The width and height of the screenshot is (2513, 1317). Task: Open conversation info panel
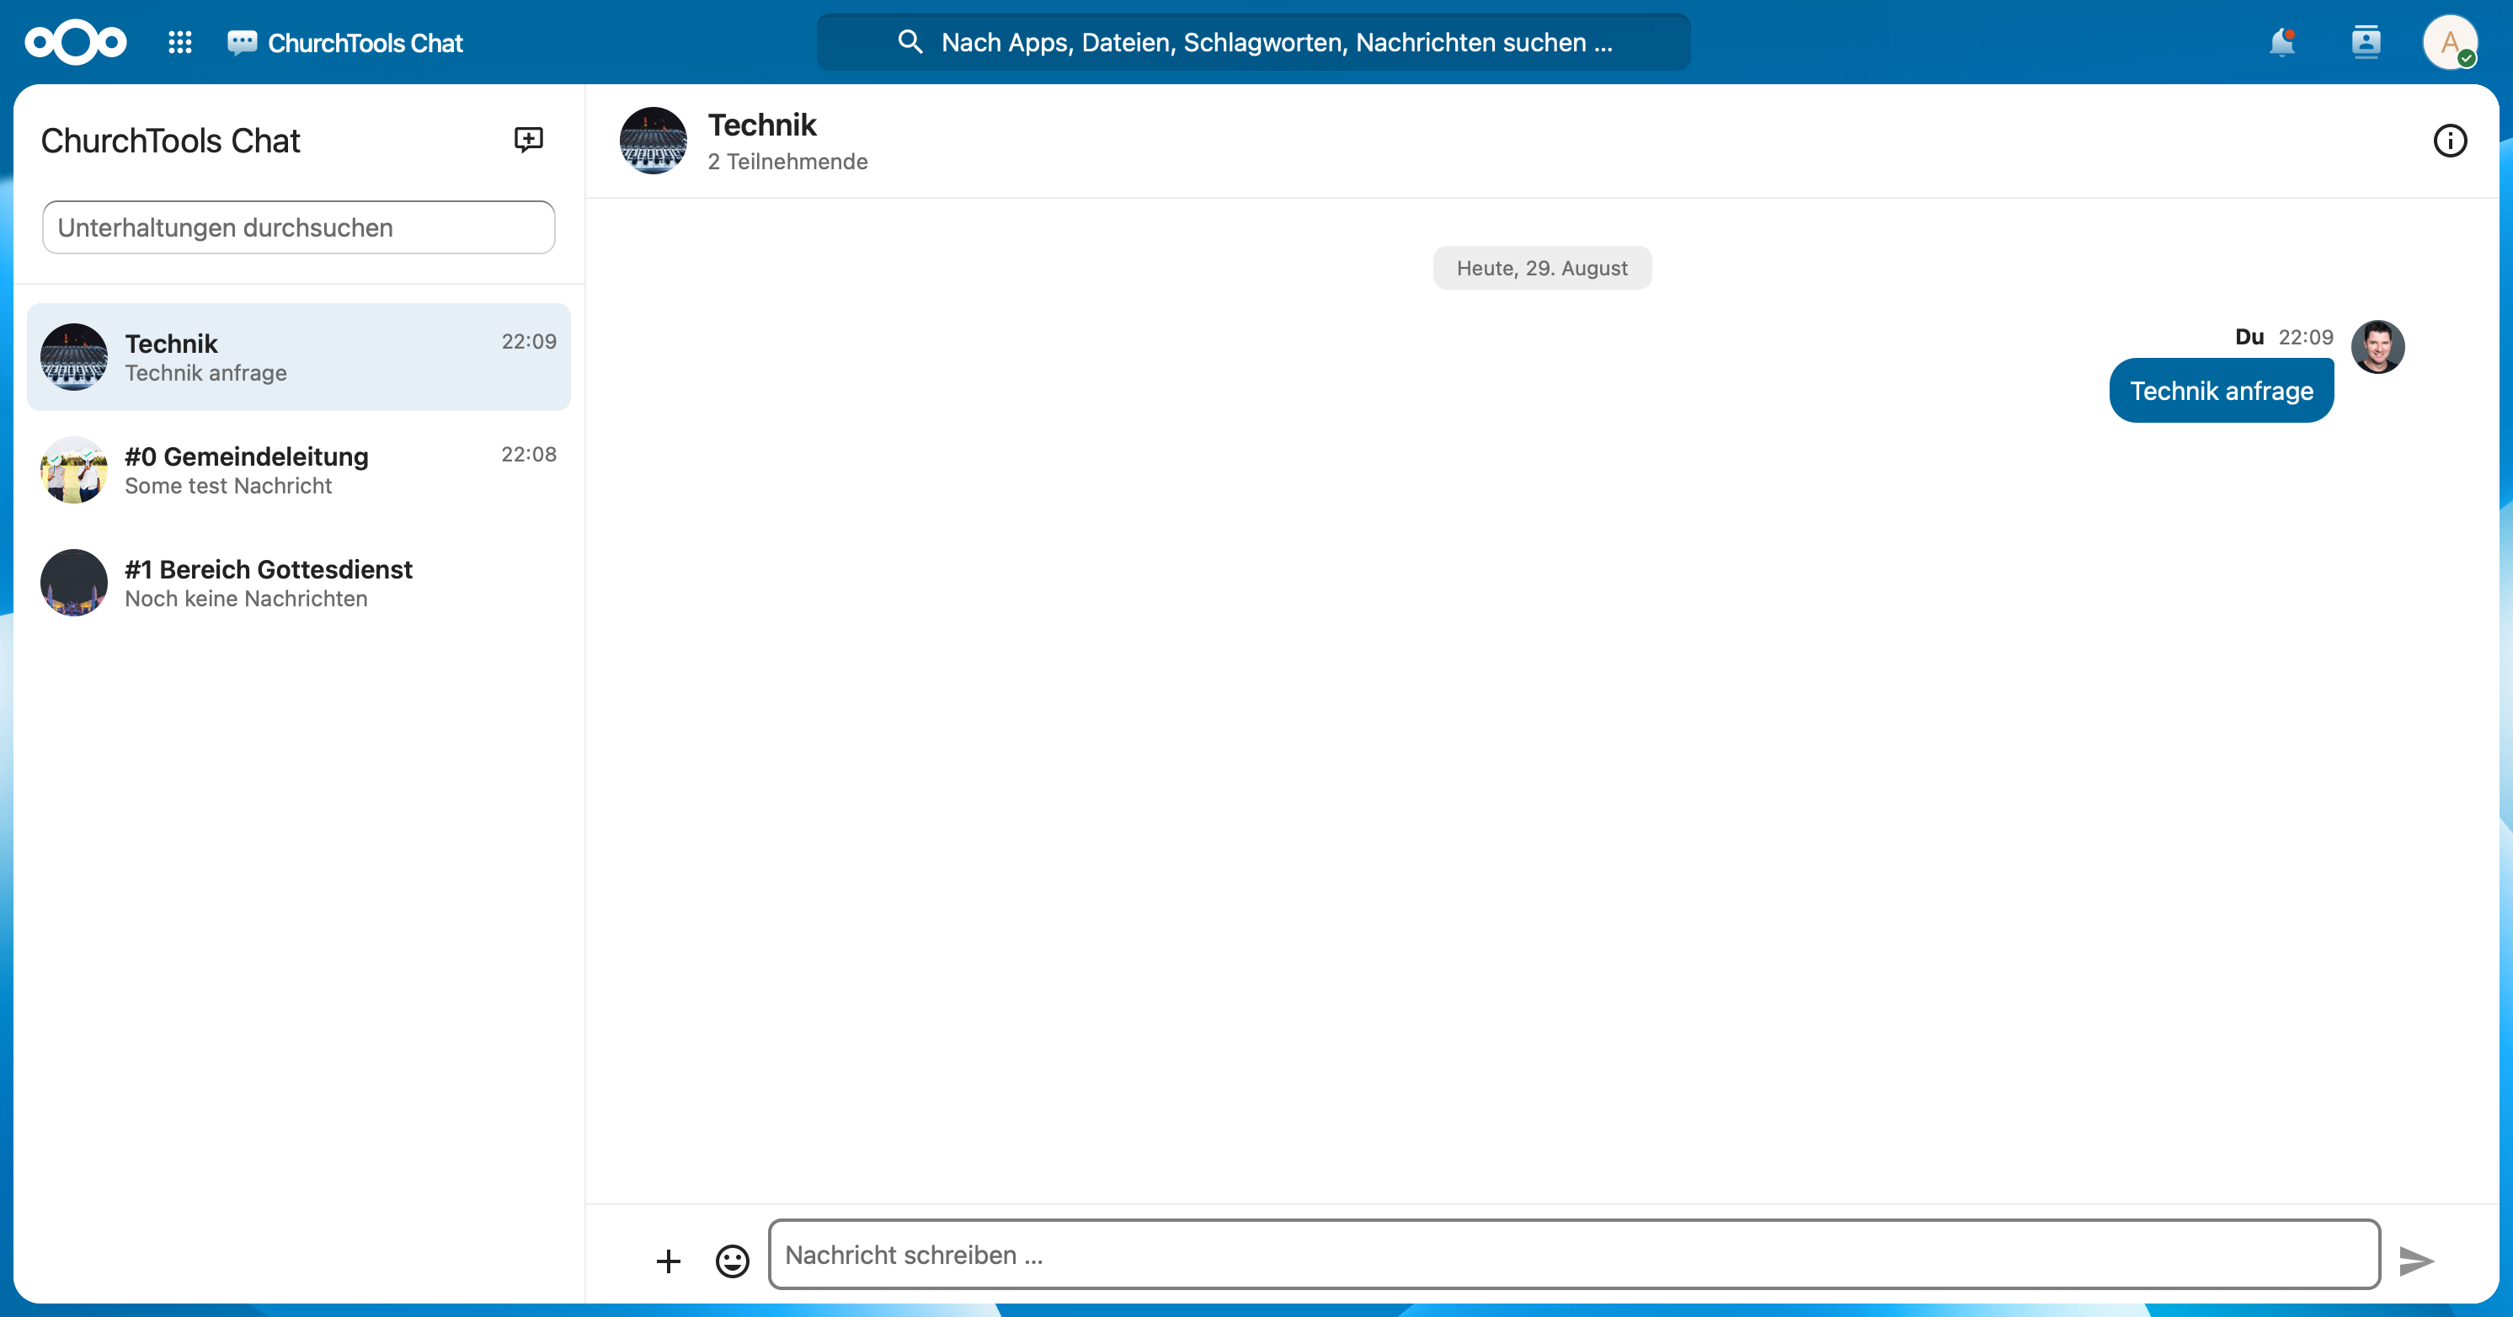2450,141
